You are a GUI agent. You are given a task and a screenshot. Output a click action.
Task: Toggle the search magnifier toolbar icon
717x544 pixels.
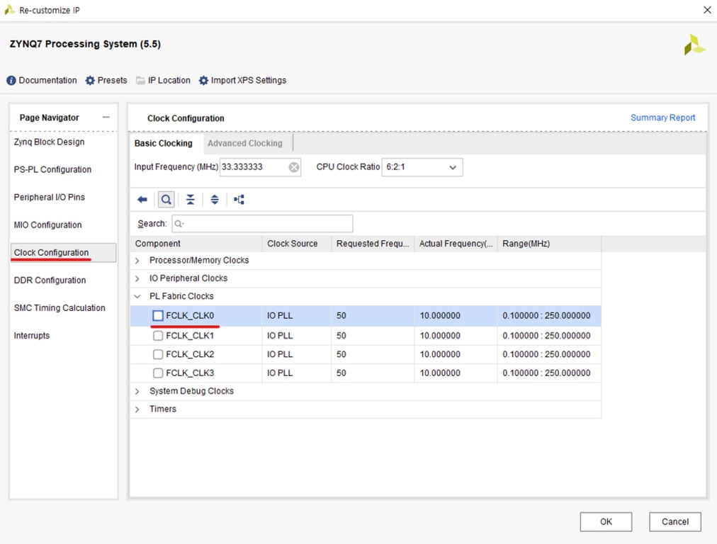pyautogui.click(x=166, y=200)
